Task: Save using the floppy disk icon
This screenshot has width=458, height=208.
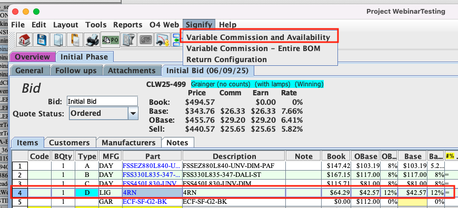Action: tap(42, 39)
